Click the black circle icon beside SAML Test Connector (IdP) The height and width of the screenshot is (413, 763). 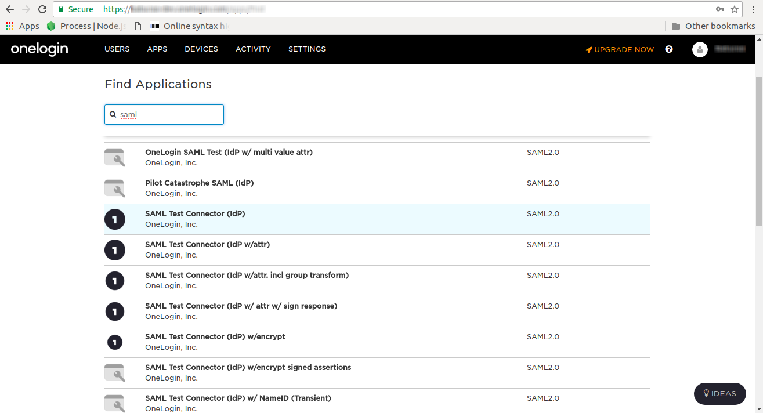114,219
